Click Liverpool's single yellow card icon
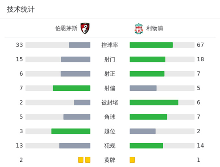This screenshot has height=167, width=220. (x=132, y=160)
